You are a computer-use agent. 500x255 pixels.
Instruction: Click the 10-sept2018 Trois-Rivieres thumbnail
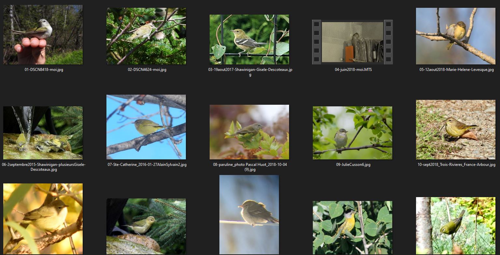click(x=455, y=129)
